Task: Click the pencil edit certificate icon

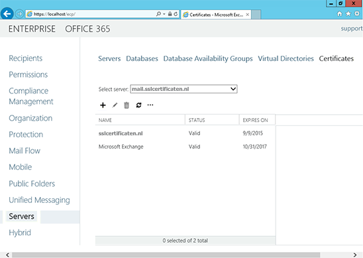Action: (x=115, y=105)
